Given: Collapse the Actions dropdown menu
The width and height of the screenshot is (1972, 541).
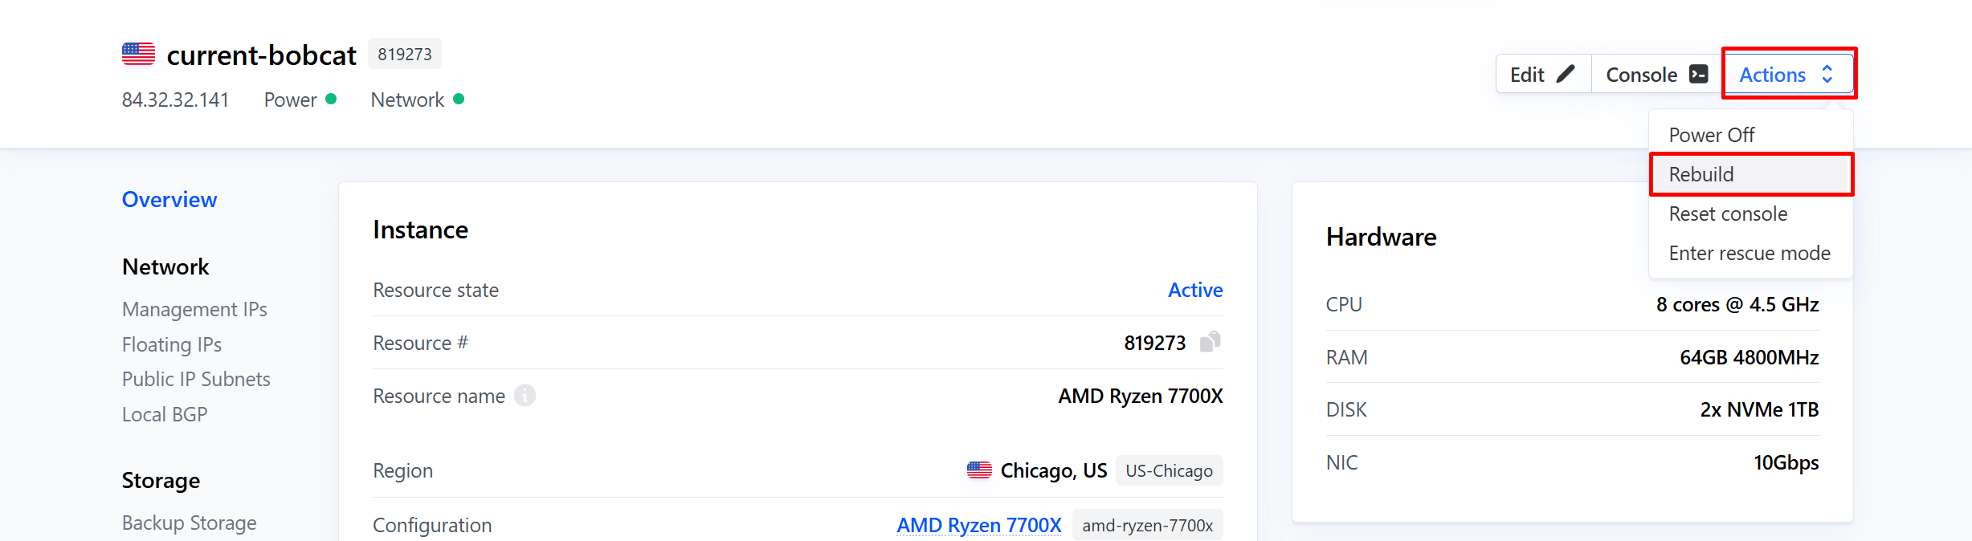Looking at the screenshot, I should tap(1788, 75).
